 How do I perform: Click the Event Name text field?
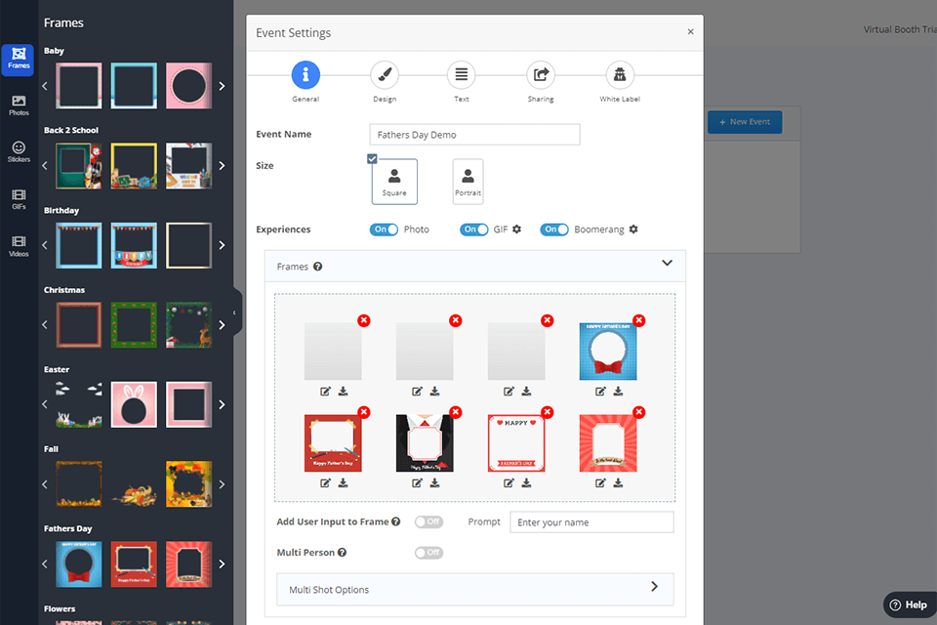point(474,135)
